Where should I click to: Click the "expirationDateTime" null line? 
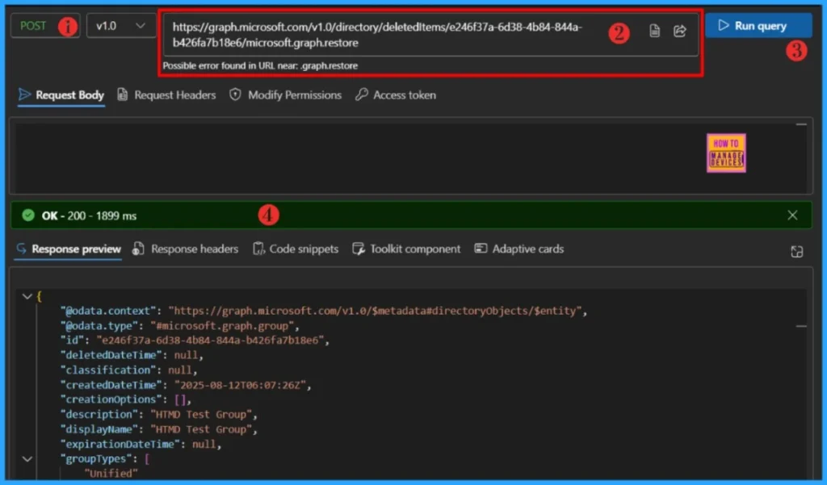pyautogui.click(x=141, y=445)
